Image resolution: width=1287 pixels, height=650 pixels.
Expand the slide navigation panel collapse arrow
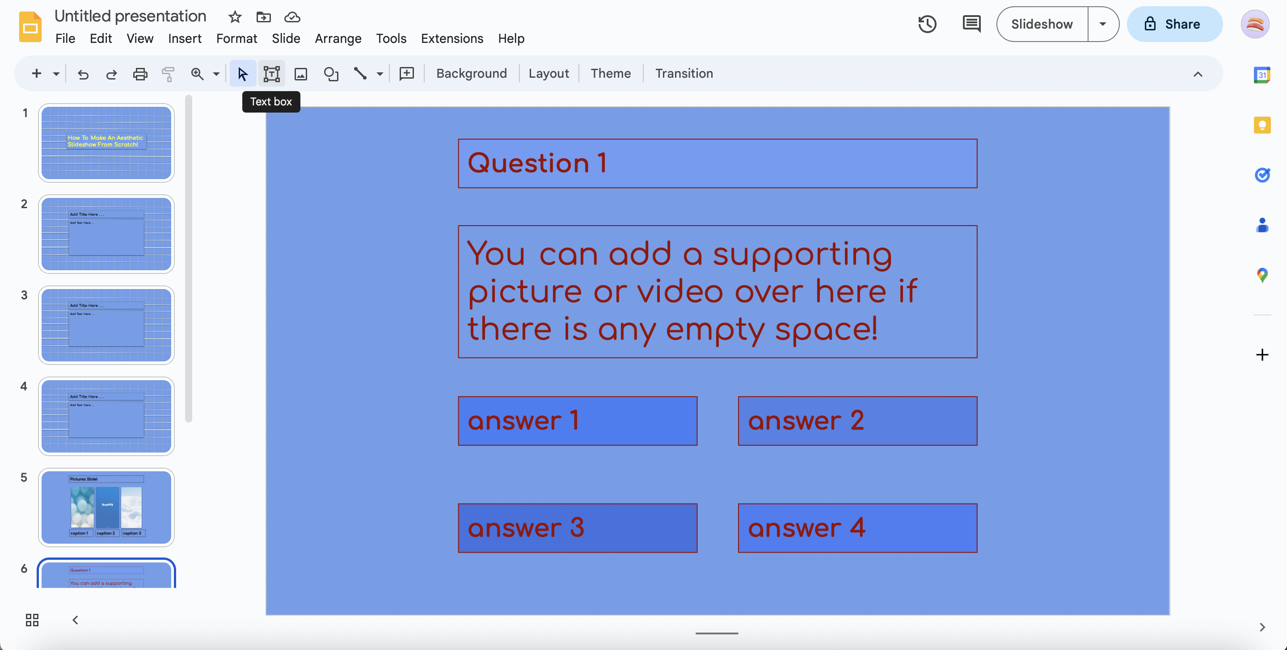pos(75,620)
